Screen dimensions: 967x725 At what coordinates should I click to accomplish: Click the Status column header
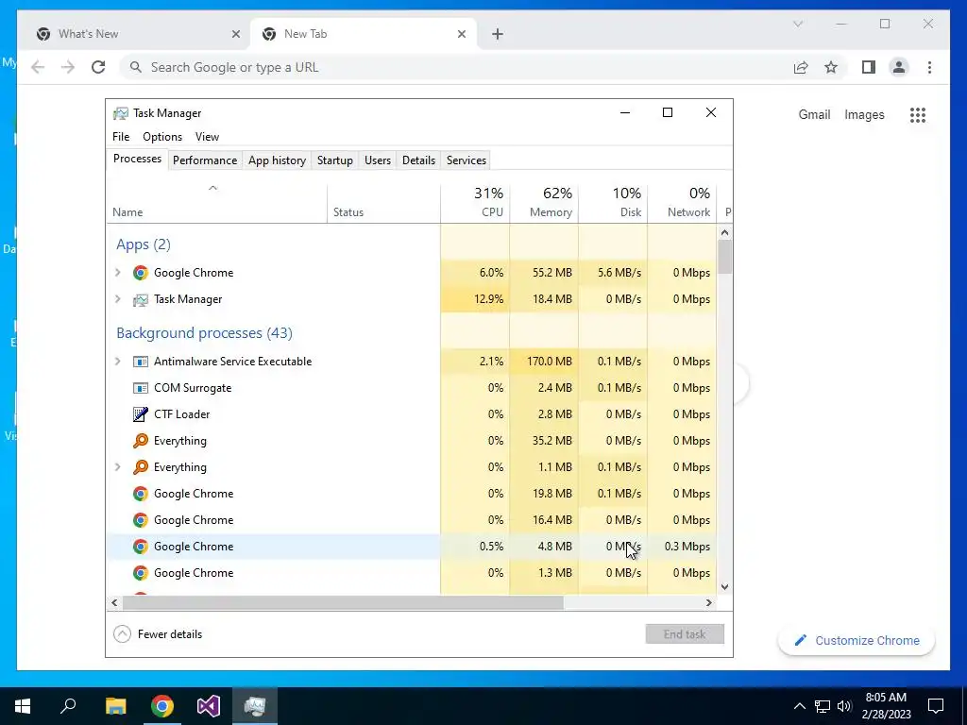(x=383, y=203)
